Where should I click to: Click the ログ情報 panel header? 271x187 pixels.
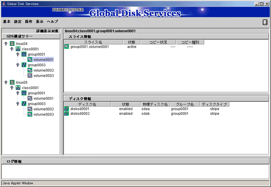[135, 161]
